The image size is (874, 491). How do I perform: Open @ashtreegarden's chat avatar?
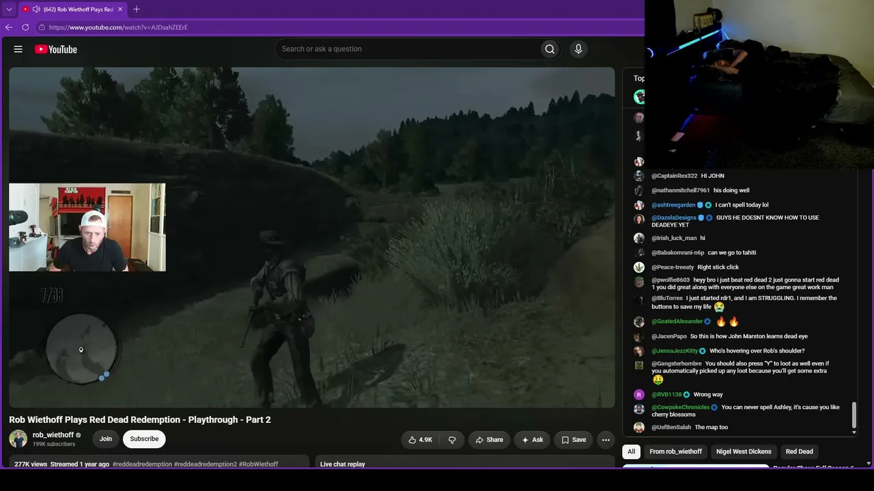(x=639, y=205)
